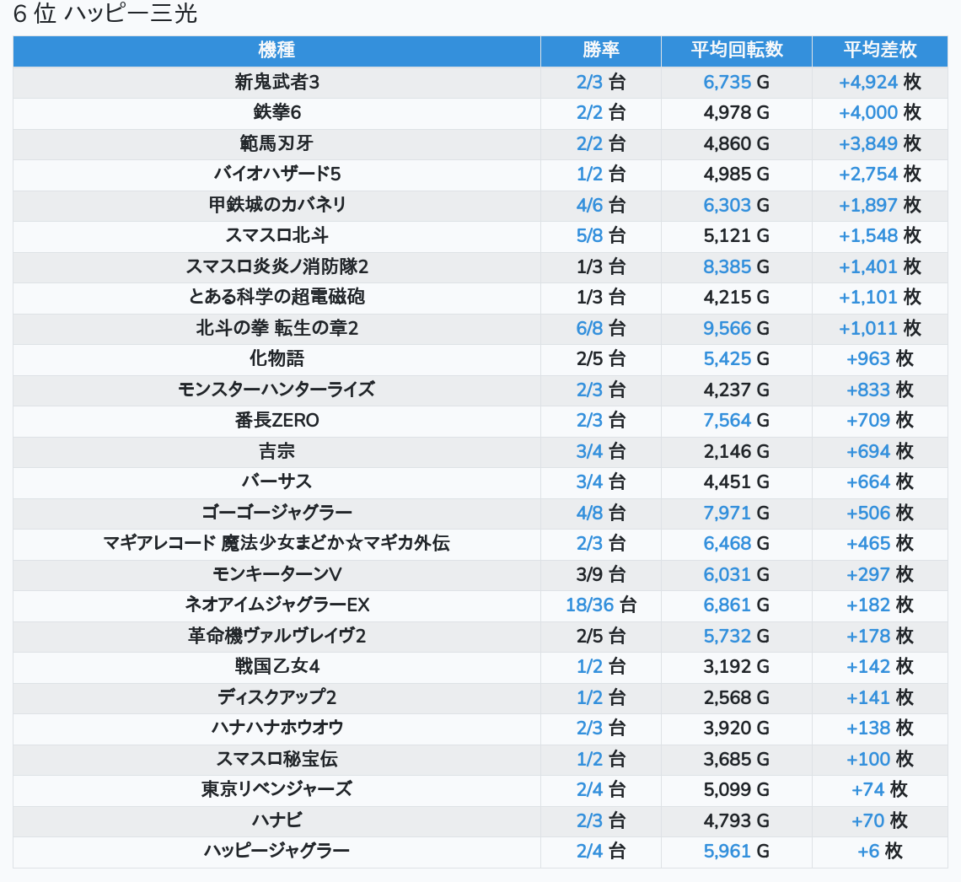This screenshot has height=882, width=961.
Task: Open the 化物語 machine entry
Action: [x=276, y=358]
